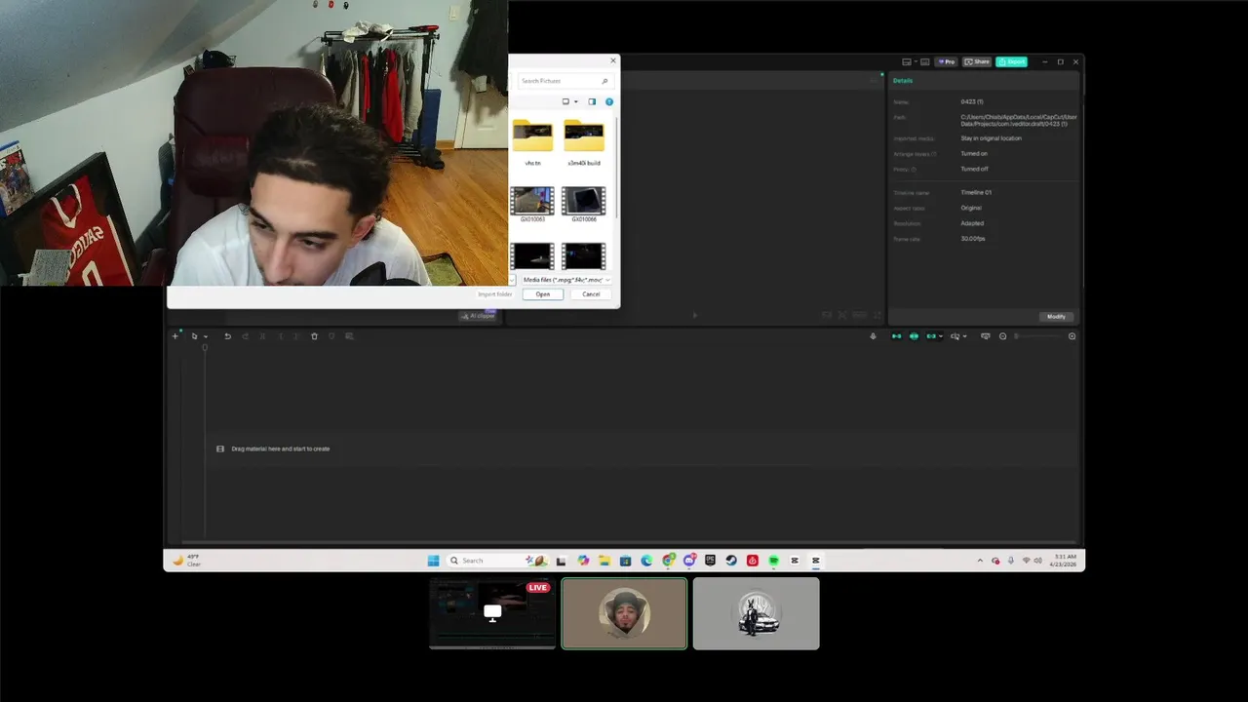The image size is (1248, 702).
Task: Click the Export button in CapCut
Action: coord(1011,61)
